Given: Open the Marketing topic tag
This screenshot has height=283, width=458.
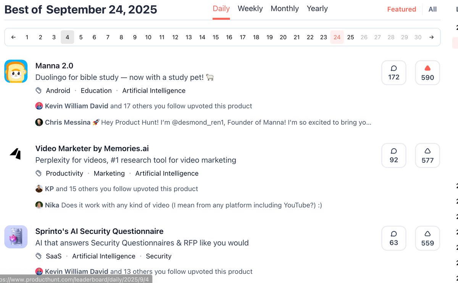Looking at the screenshot, I should (109, 173).
